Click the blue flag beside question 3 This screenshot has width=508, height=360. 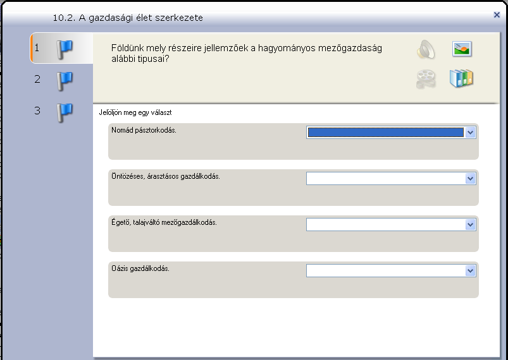point(65,112)
